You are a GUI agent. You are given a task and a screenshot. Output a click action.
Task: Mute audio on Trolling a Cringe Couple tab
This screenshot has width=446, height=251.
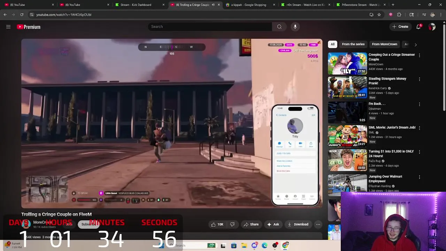click(x=213, y=5)
